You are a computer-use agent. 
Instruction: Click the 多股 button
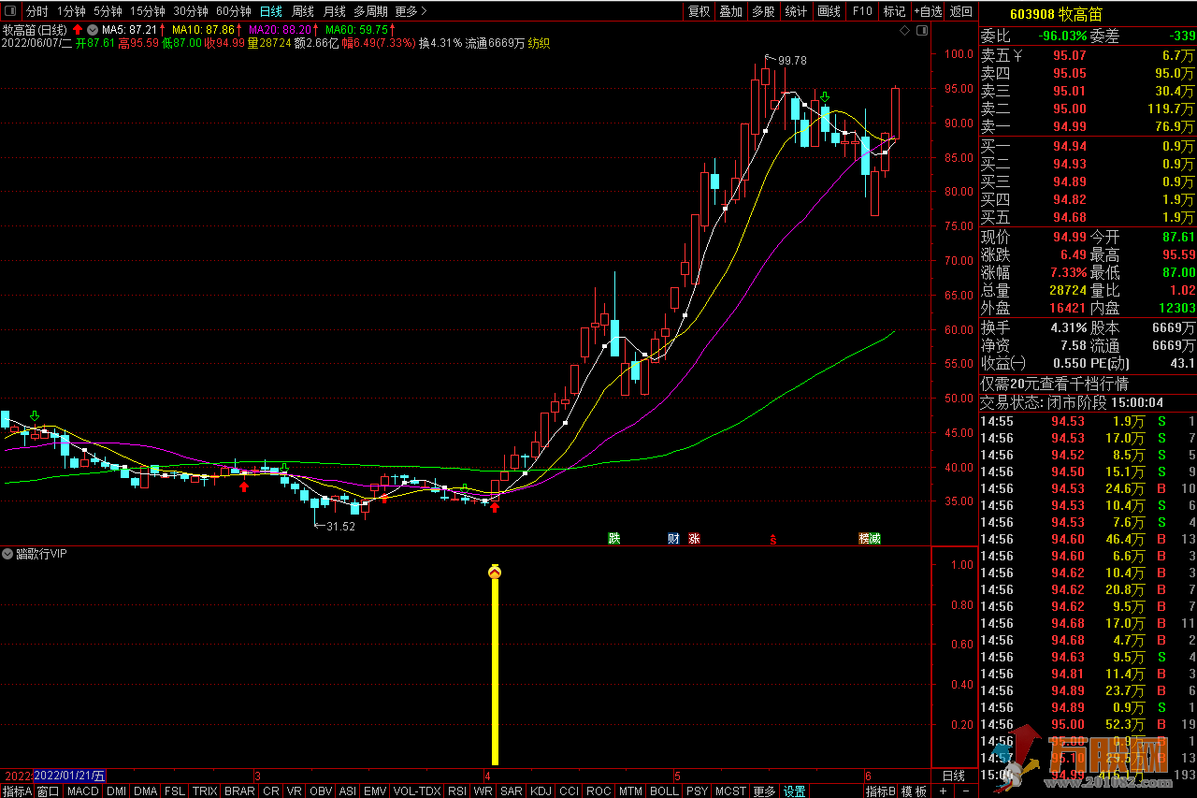click(x=764, y=11)
